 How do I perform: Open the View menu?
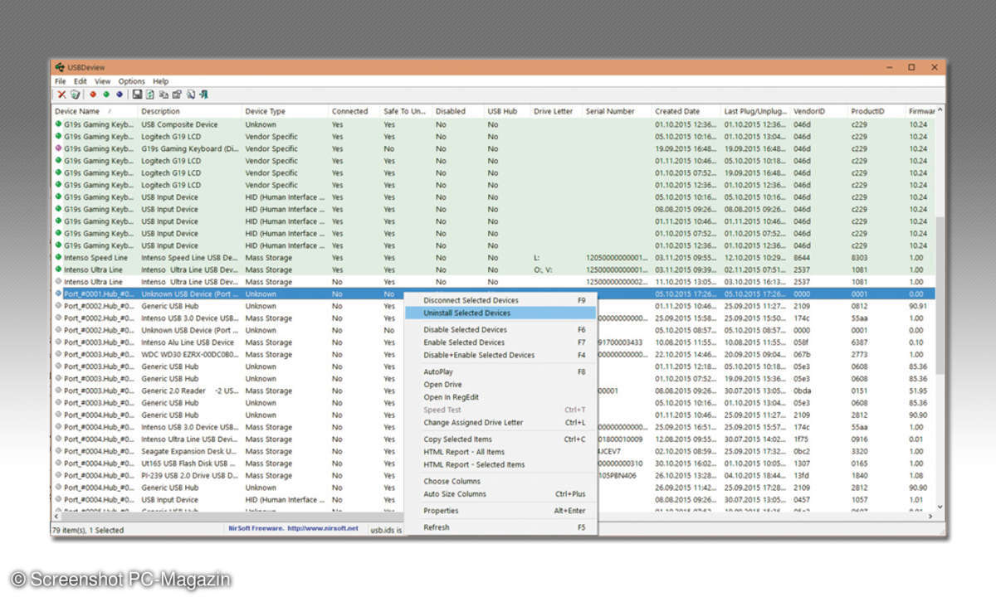[102, 81]
